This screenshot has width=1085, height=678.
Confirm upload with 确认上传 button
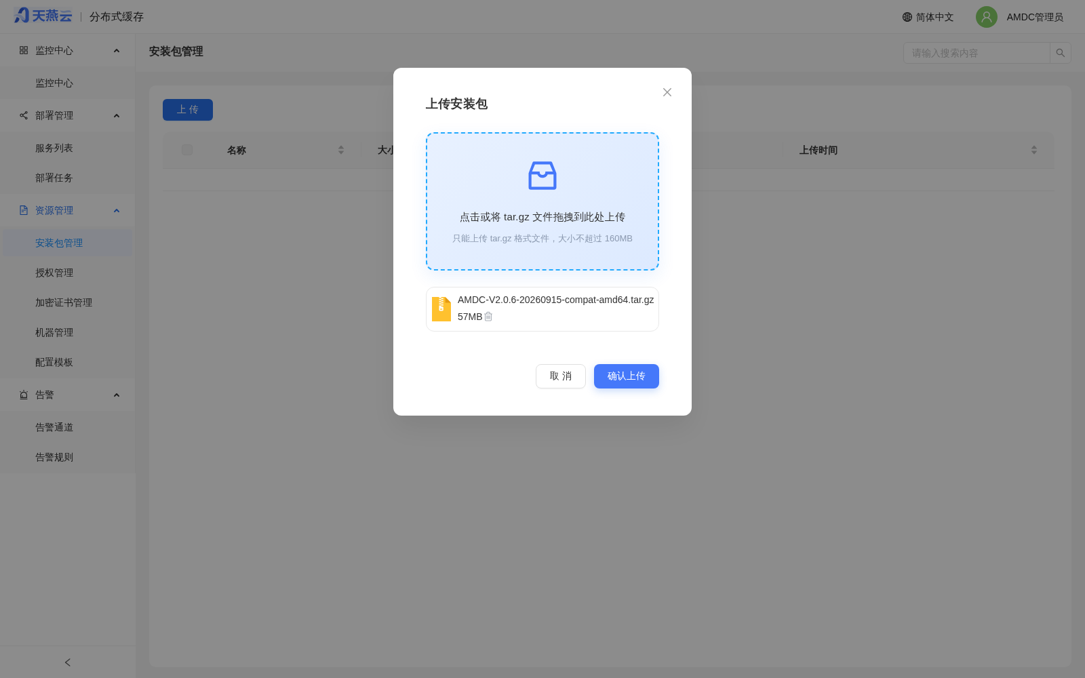(627, 376)
